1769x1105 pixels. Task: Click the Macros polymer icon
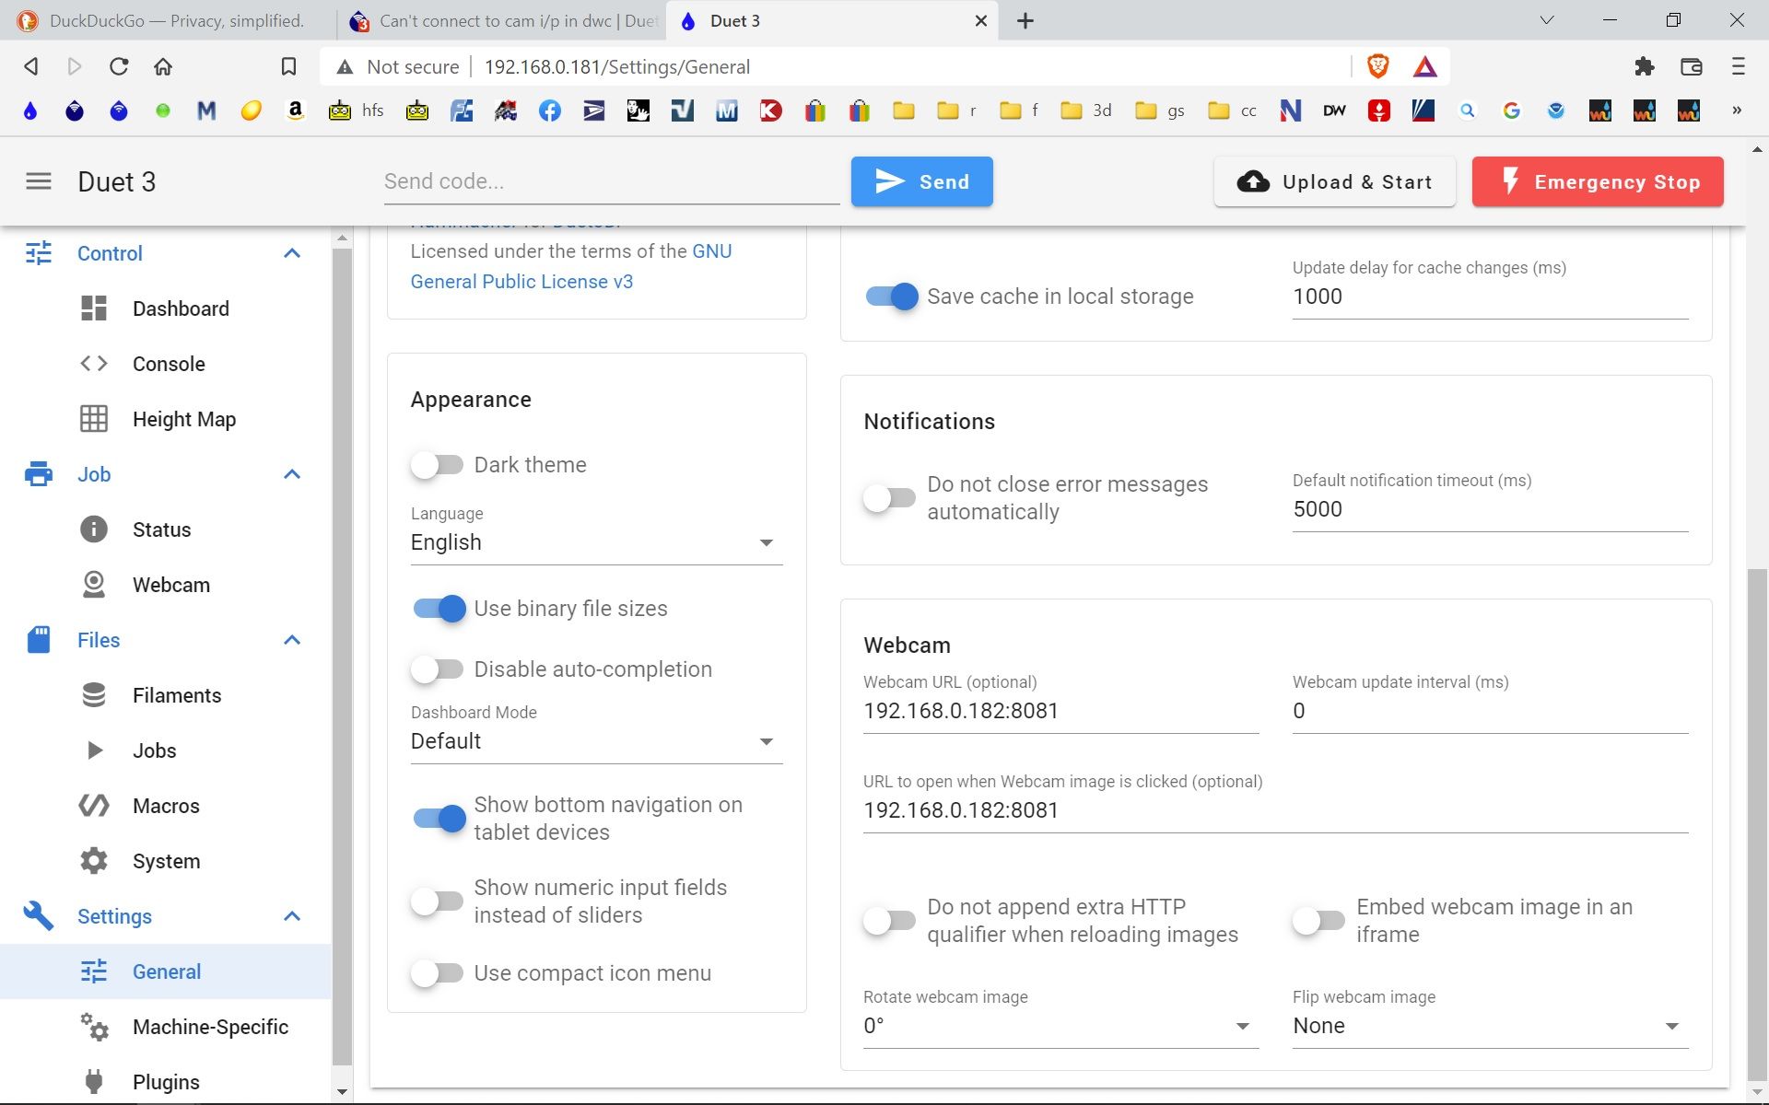[94, 806]
